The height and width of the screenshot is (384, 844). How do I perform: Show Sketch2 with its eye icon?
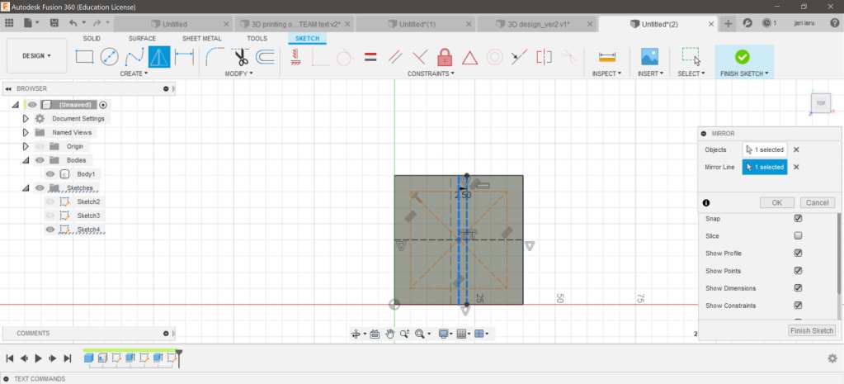(x=50, y=201)
